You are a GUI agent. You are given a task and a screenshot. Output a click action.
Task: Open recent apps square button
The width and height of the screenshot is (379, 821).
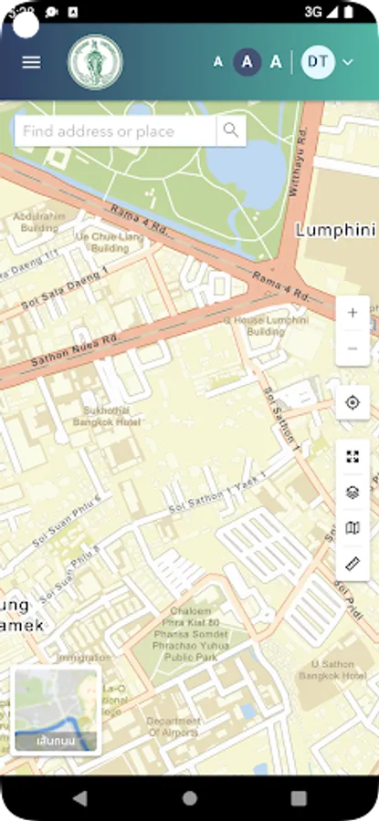299,798
